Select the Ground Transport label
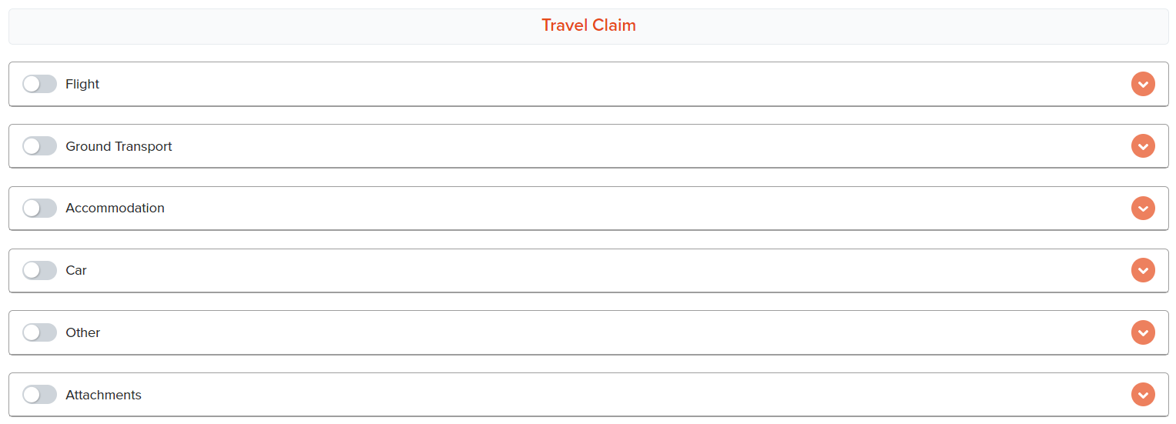The height and width of the screenshot is (424, 1176). 119,146
